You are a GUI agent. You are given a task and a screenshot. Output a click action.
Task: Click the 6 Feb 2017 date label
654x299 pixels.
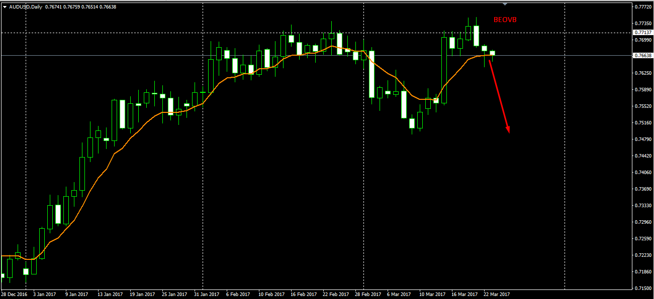(x=238, y=295)
